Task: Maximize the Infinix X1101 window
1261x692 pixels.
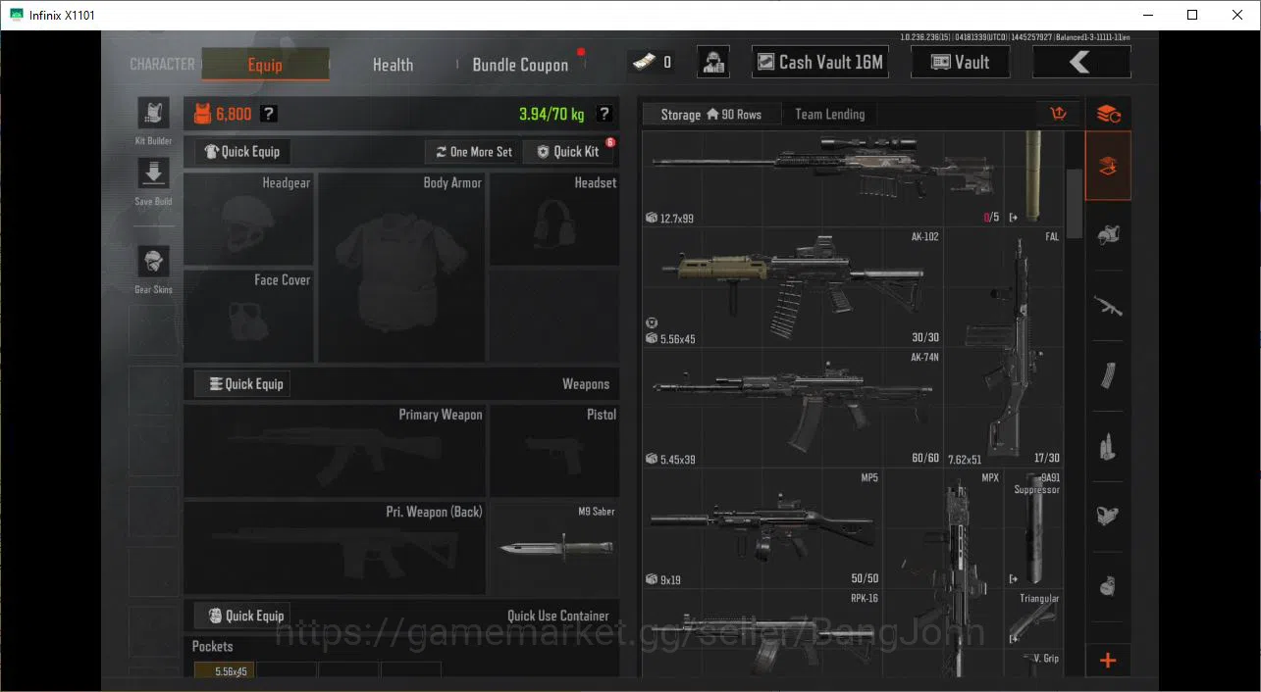Action: (1191, 15)
